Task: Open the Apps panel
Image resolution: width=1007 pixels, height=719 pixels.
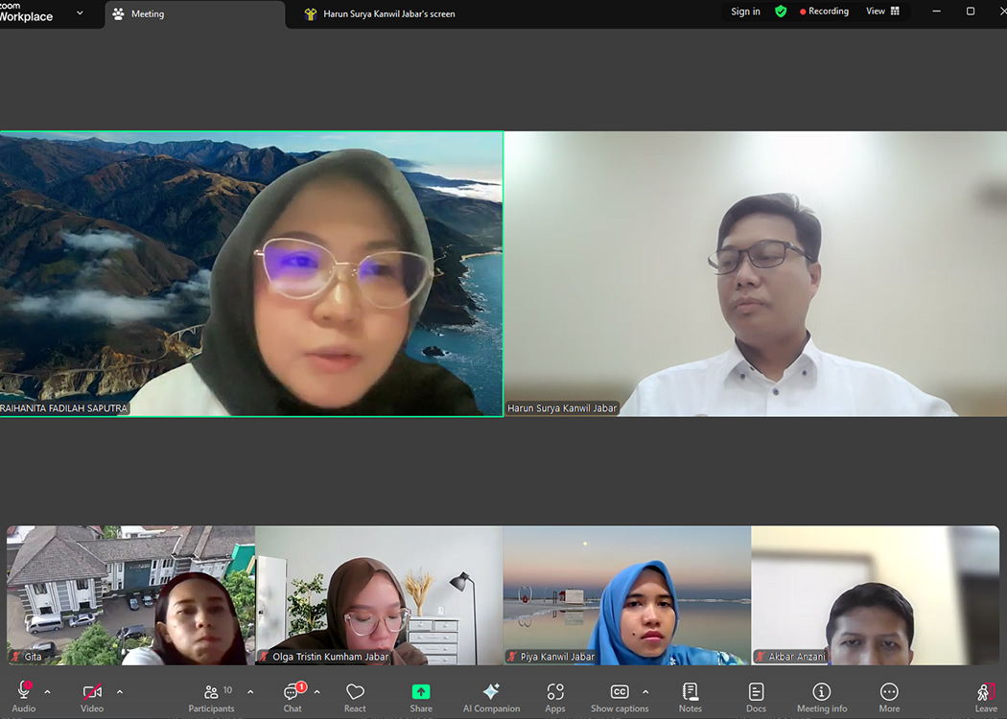Action: (x=555, y=696)
